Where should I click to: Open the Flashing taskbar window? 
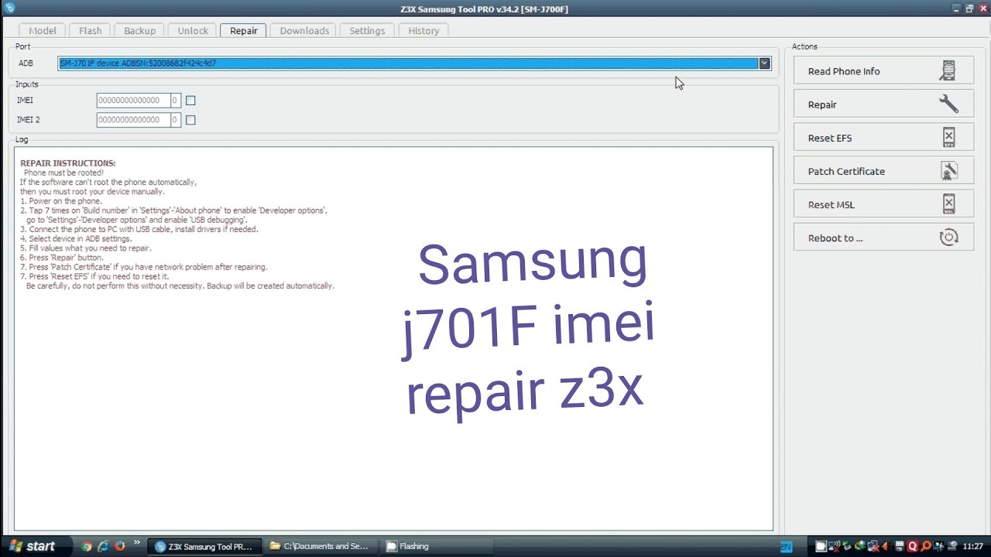[x=435, y=546]
